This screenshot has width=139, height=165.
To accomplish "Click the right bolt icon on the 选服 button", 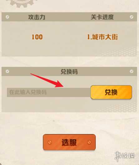I will click(89, 142).
